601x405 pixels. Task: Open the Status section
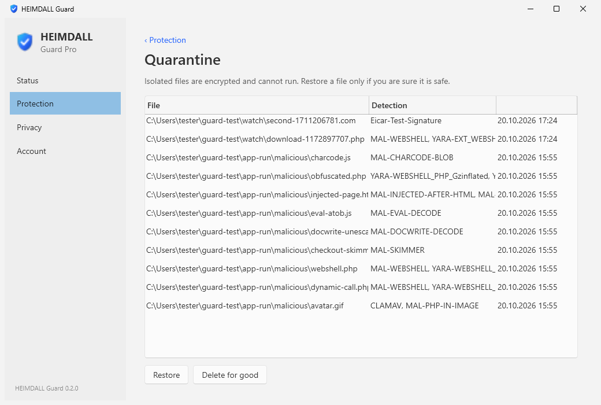65,80
